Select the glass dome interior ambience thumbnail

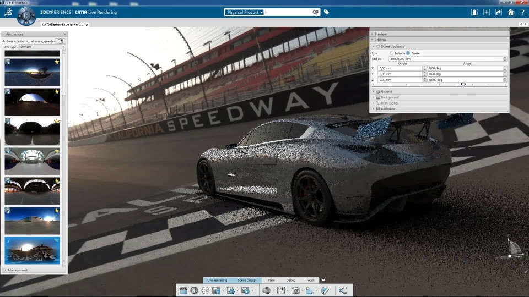[32, 161]
